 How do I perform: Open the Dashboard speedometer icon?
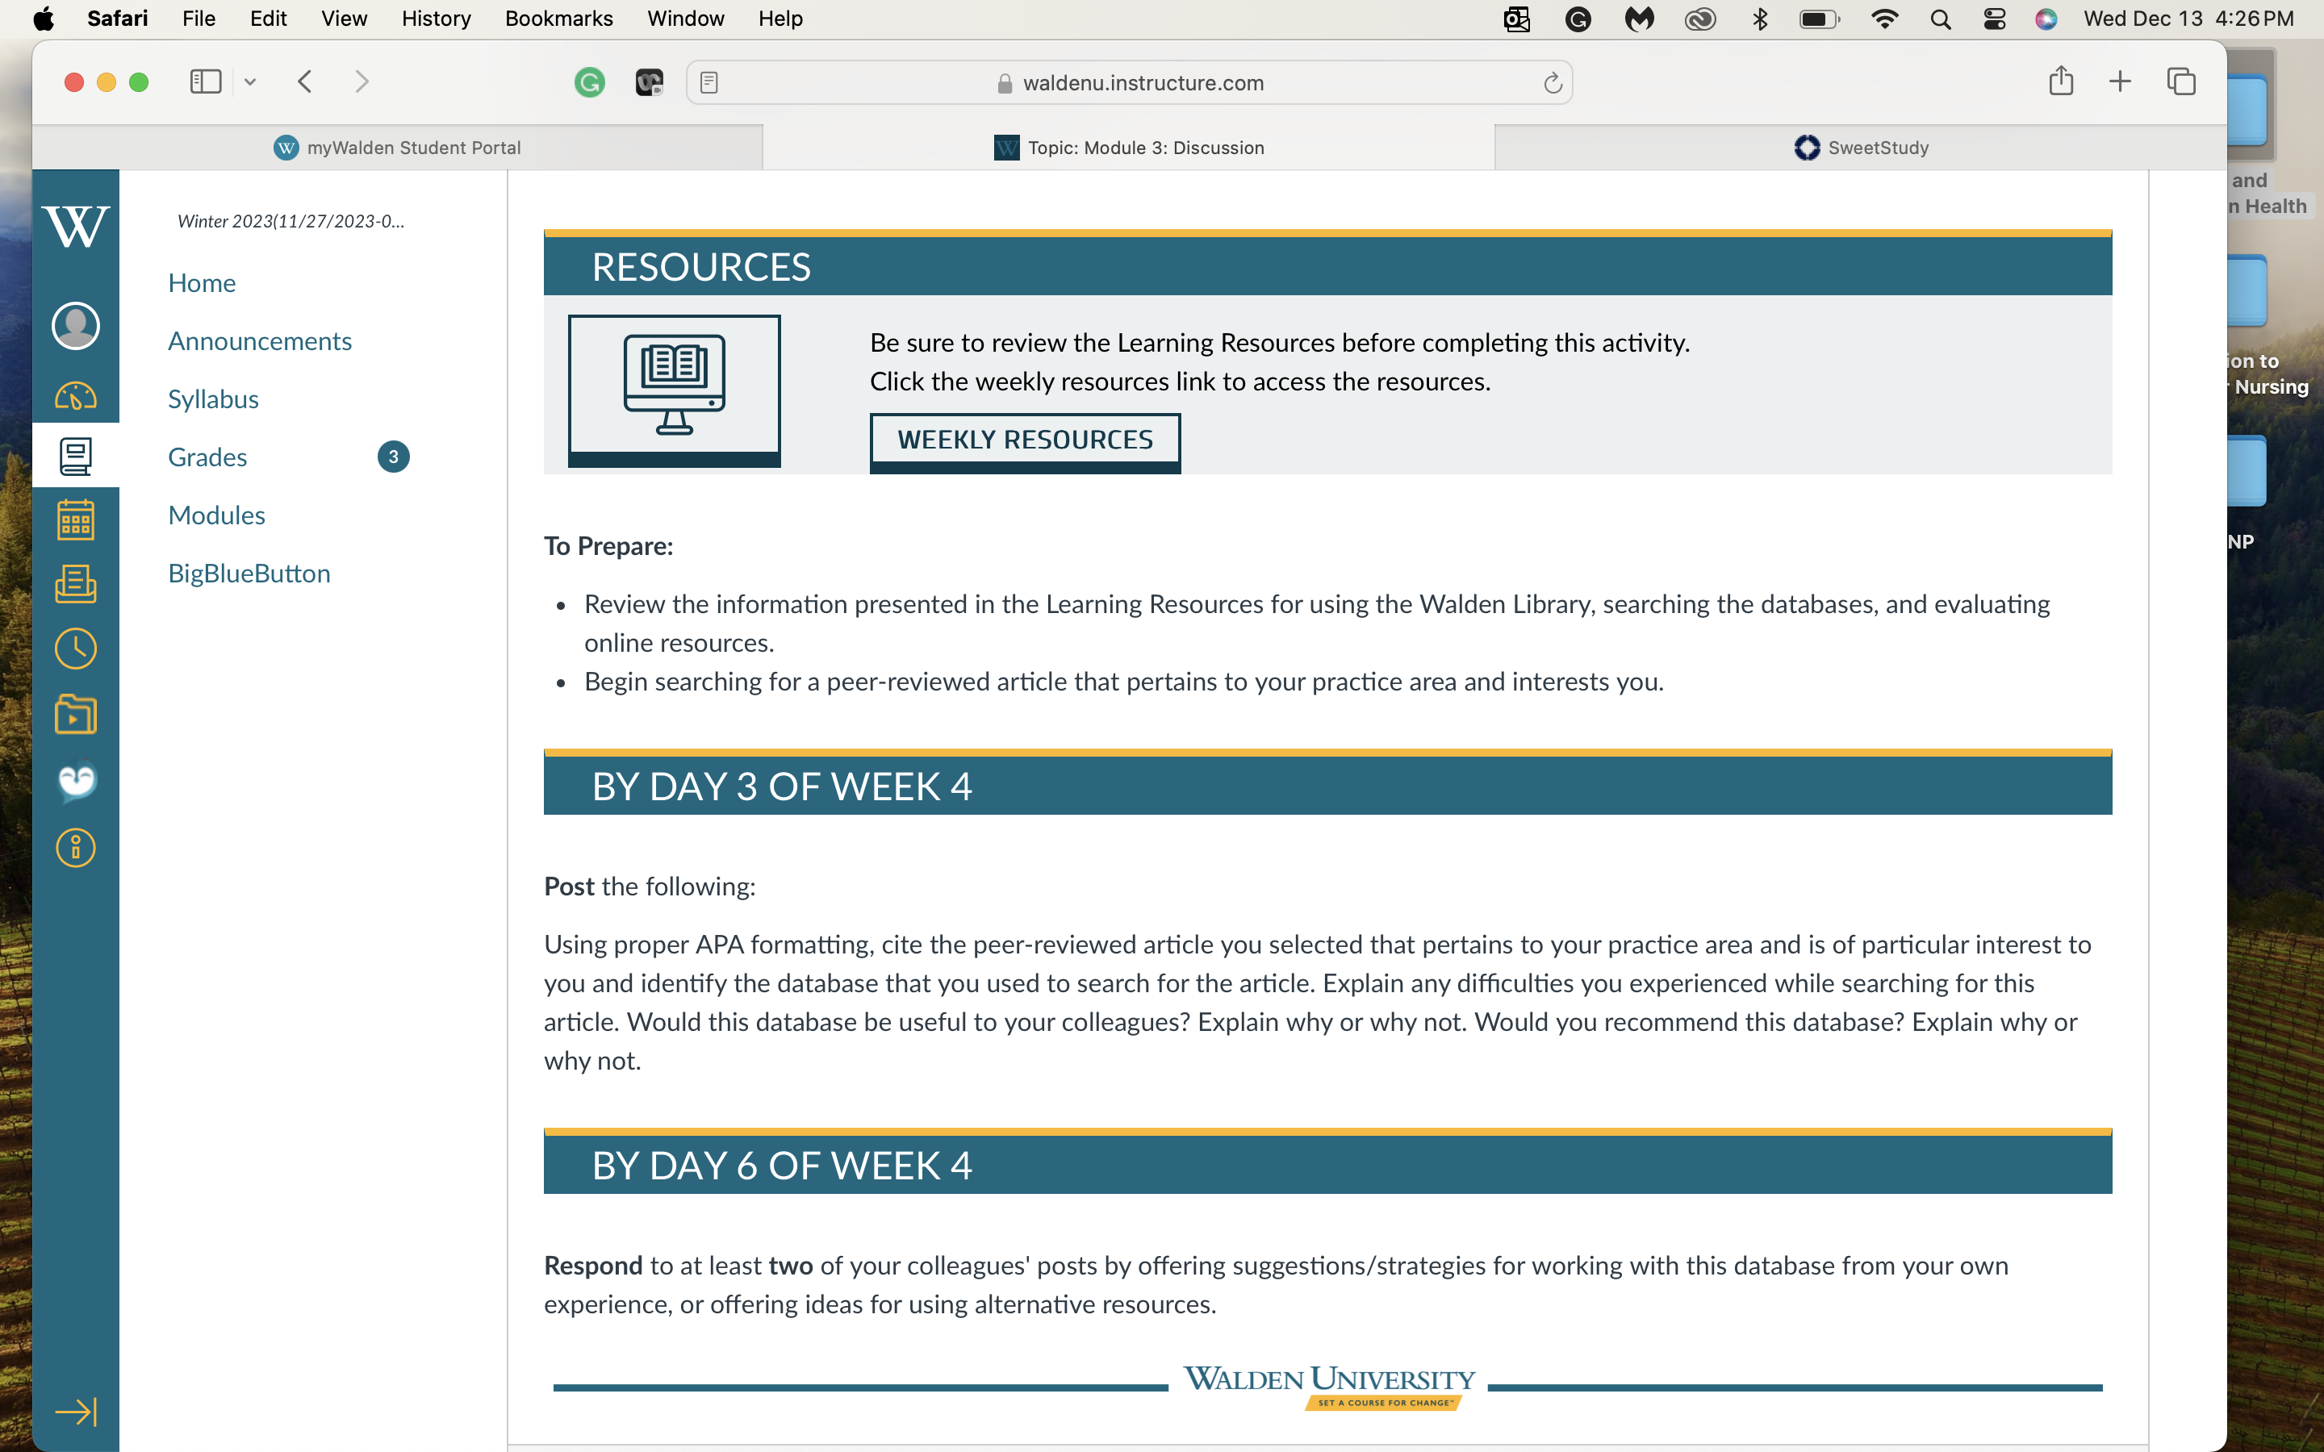pos(76,395)
